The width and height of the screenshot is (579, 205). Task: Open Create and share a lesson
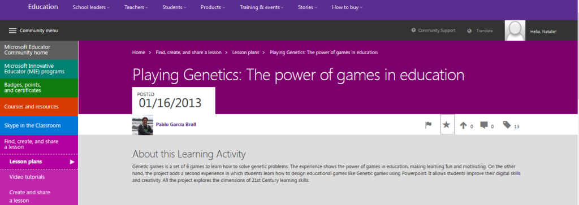29,197
